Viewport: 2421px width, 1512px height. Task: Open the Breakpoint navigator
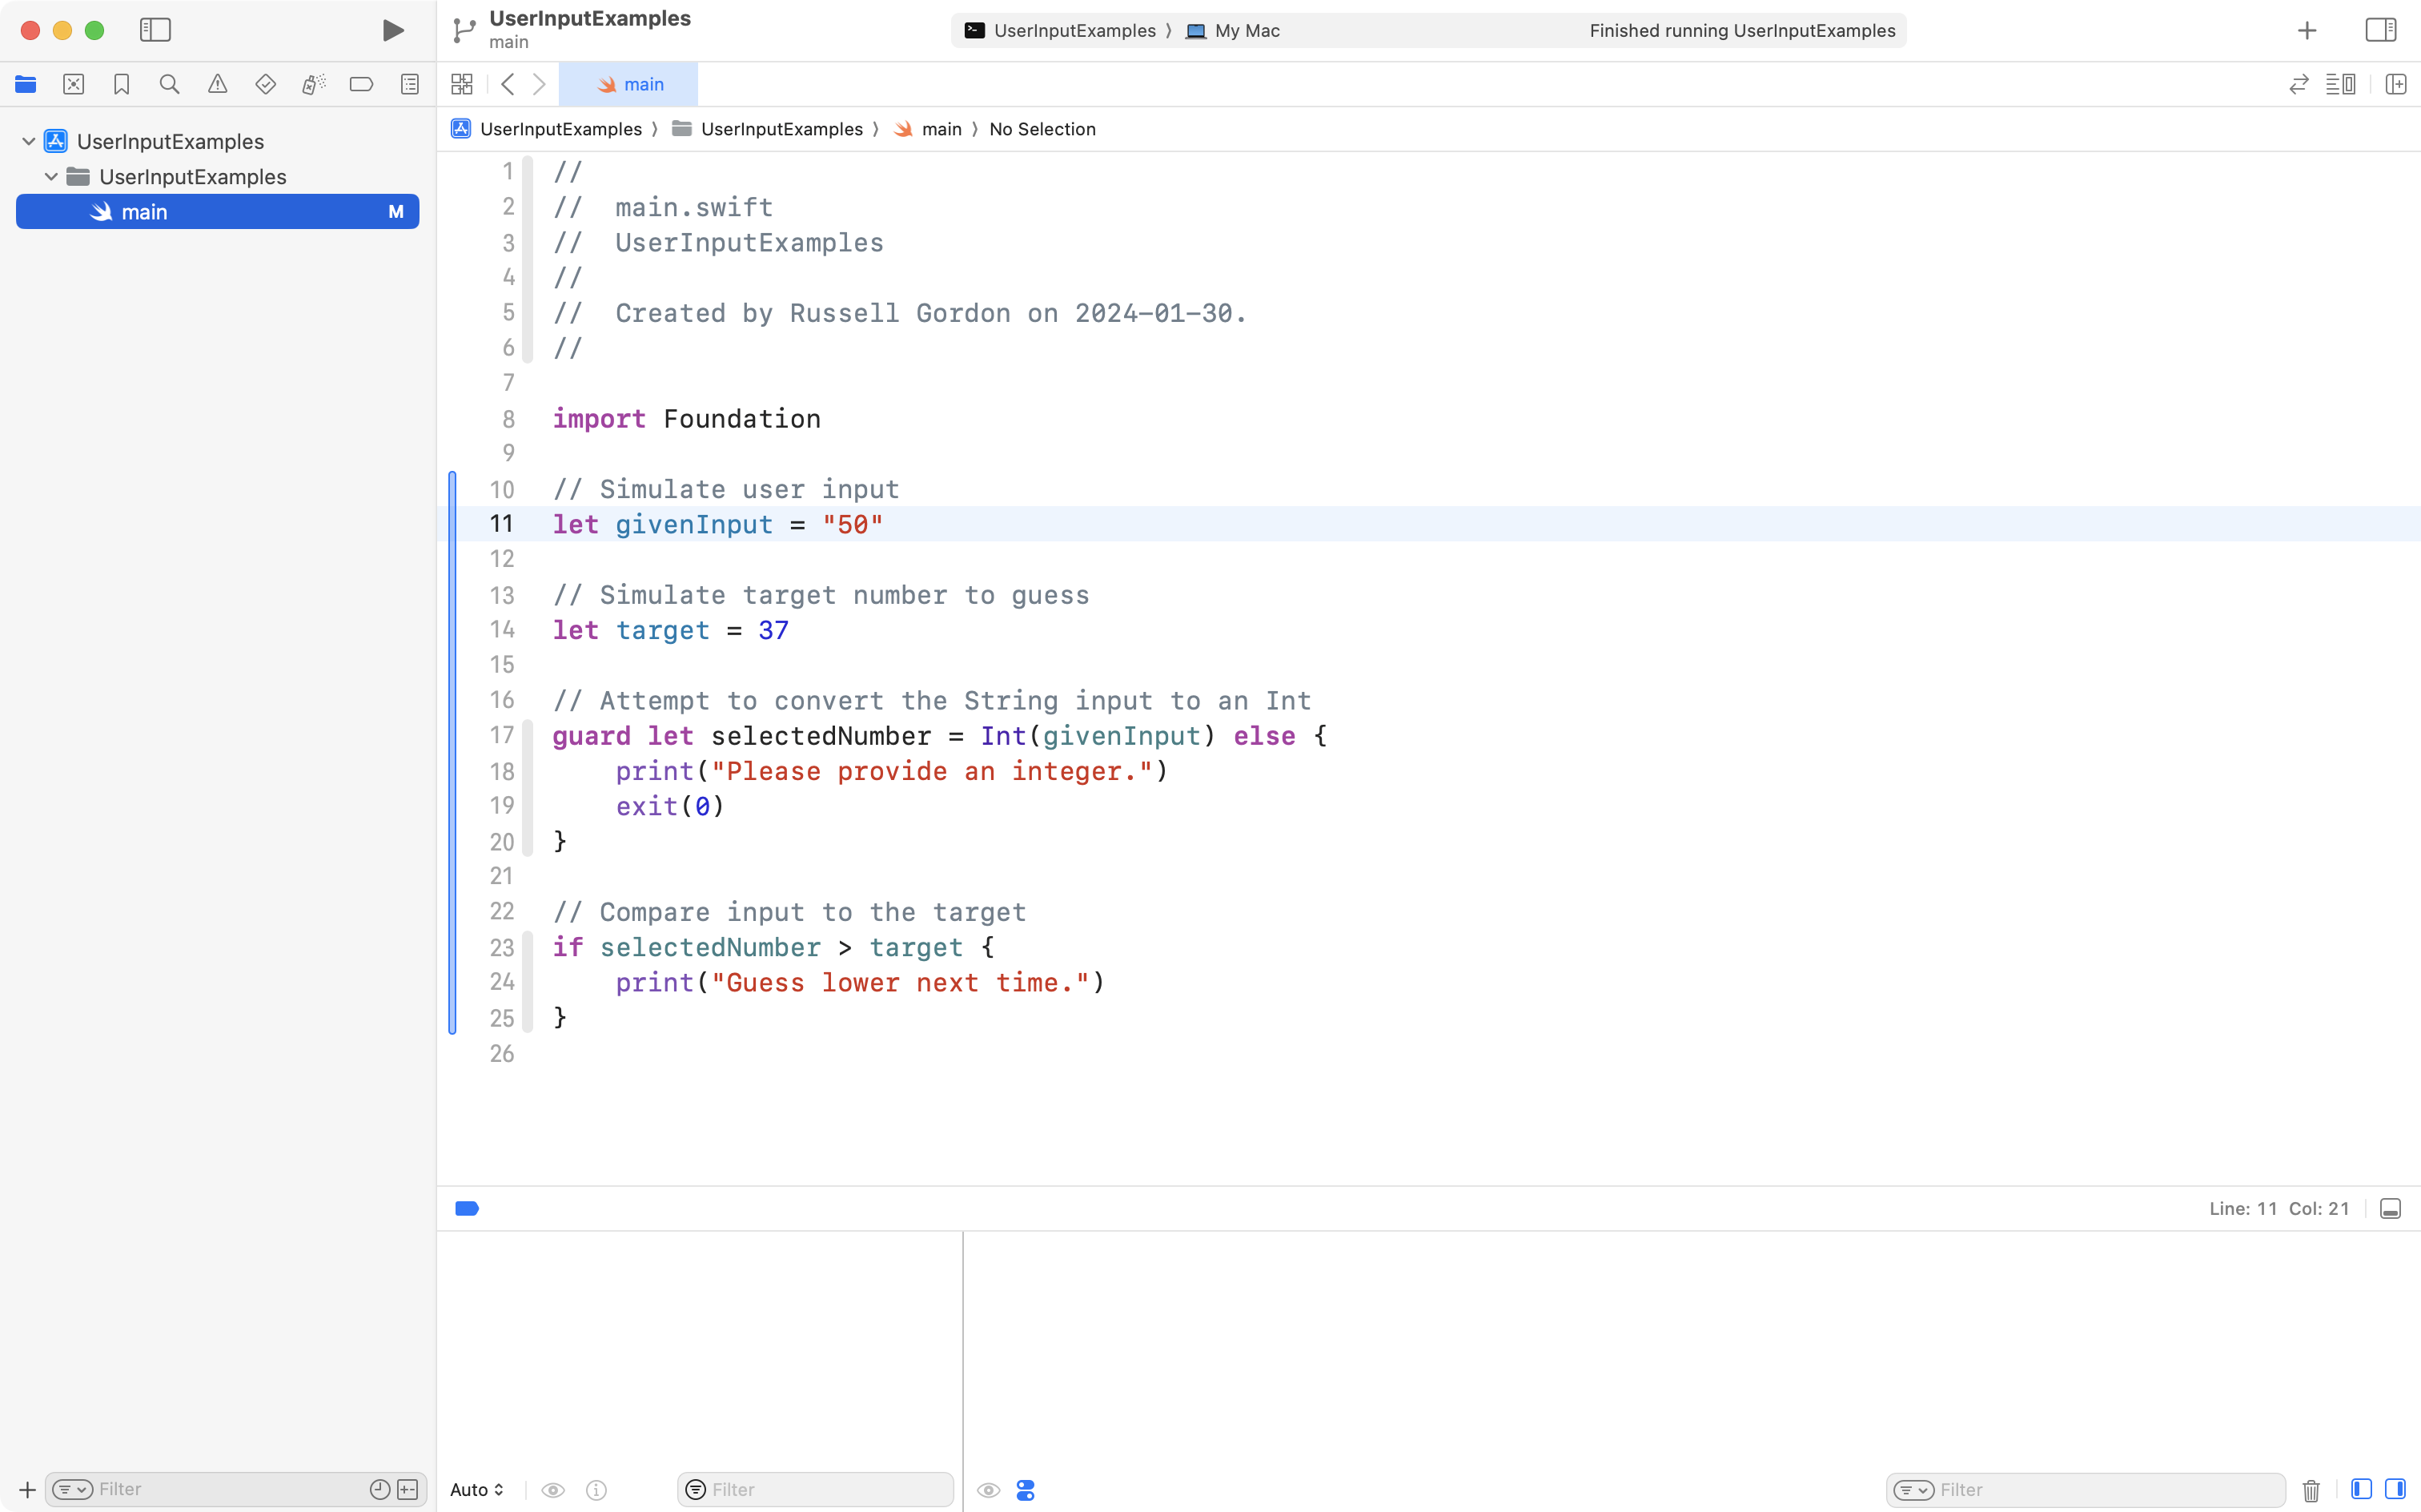pos(361,84)
